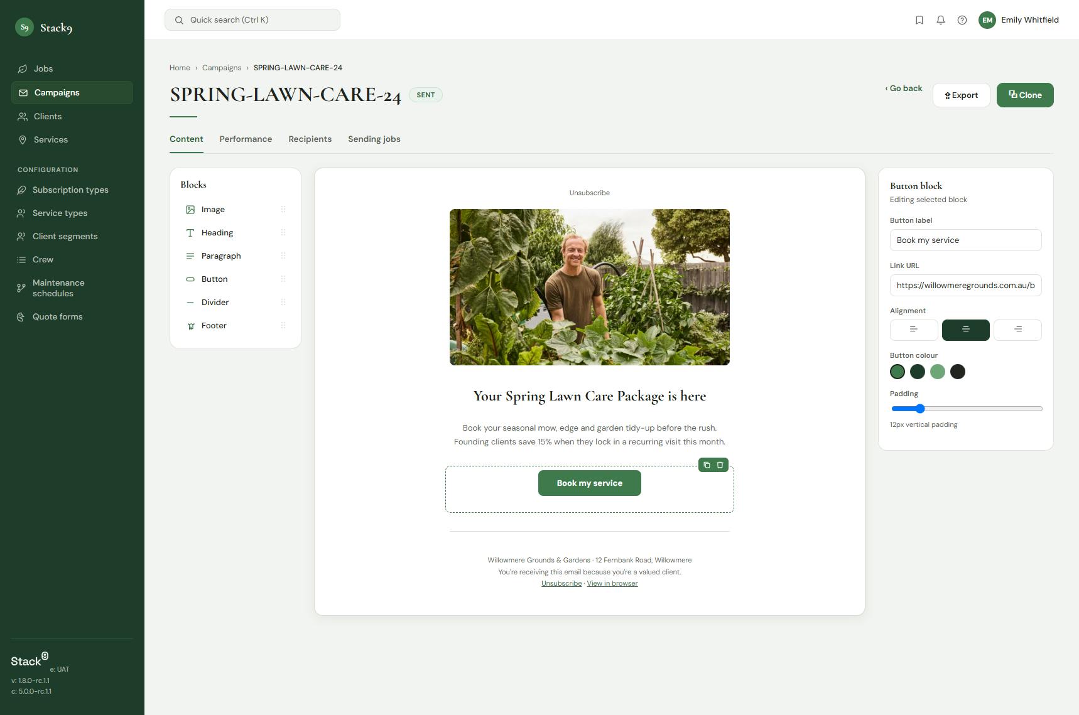
Task: Click the Services pin icon in sidebar
Action: point(23,140)
